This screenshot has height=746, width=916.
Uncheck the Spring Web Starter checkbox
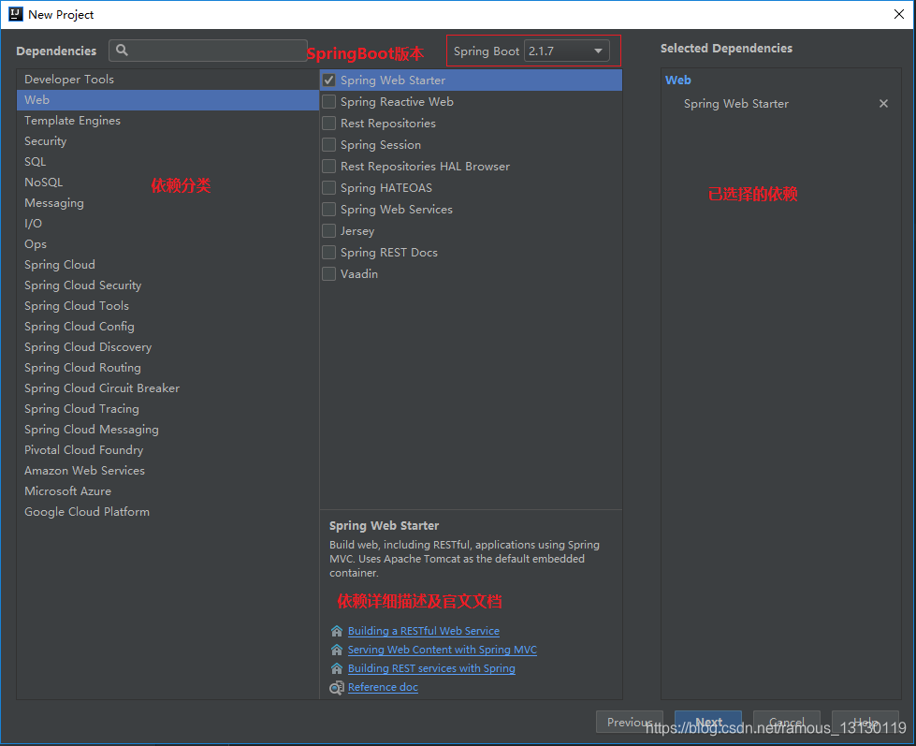pos(329,80)
